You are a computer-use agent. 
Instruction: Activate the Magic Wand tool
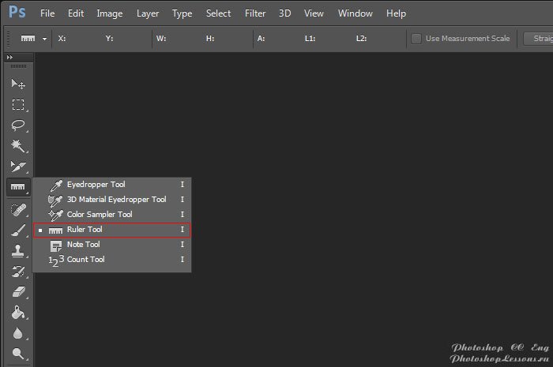(17, 146)
